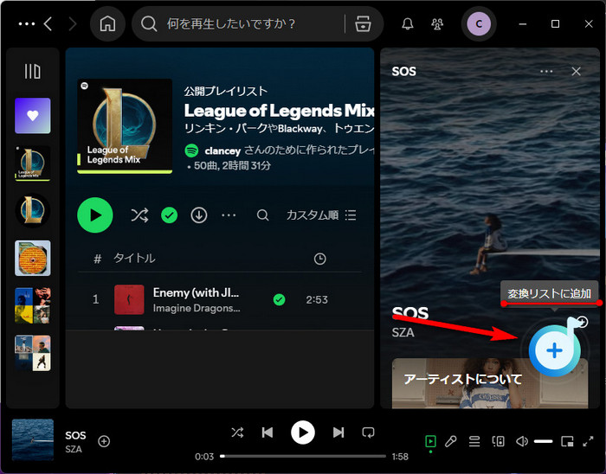The height and width of the screenshot is (474, 606).
Task: Open the profile avatar C menu
Action: coord(479,24)
